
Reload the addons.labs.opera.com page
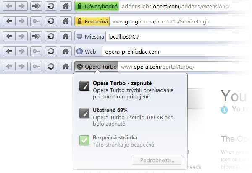tap(51, 6)
